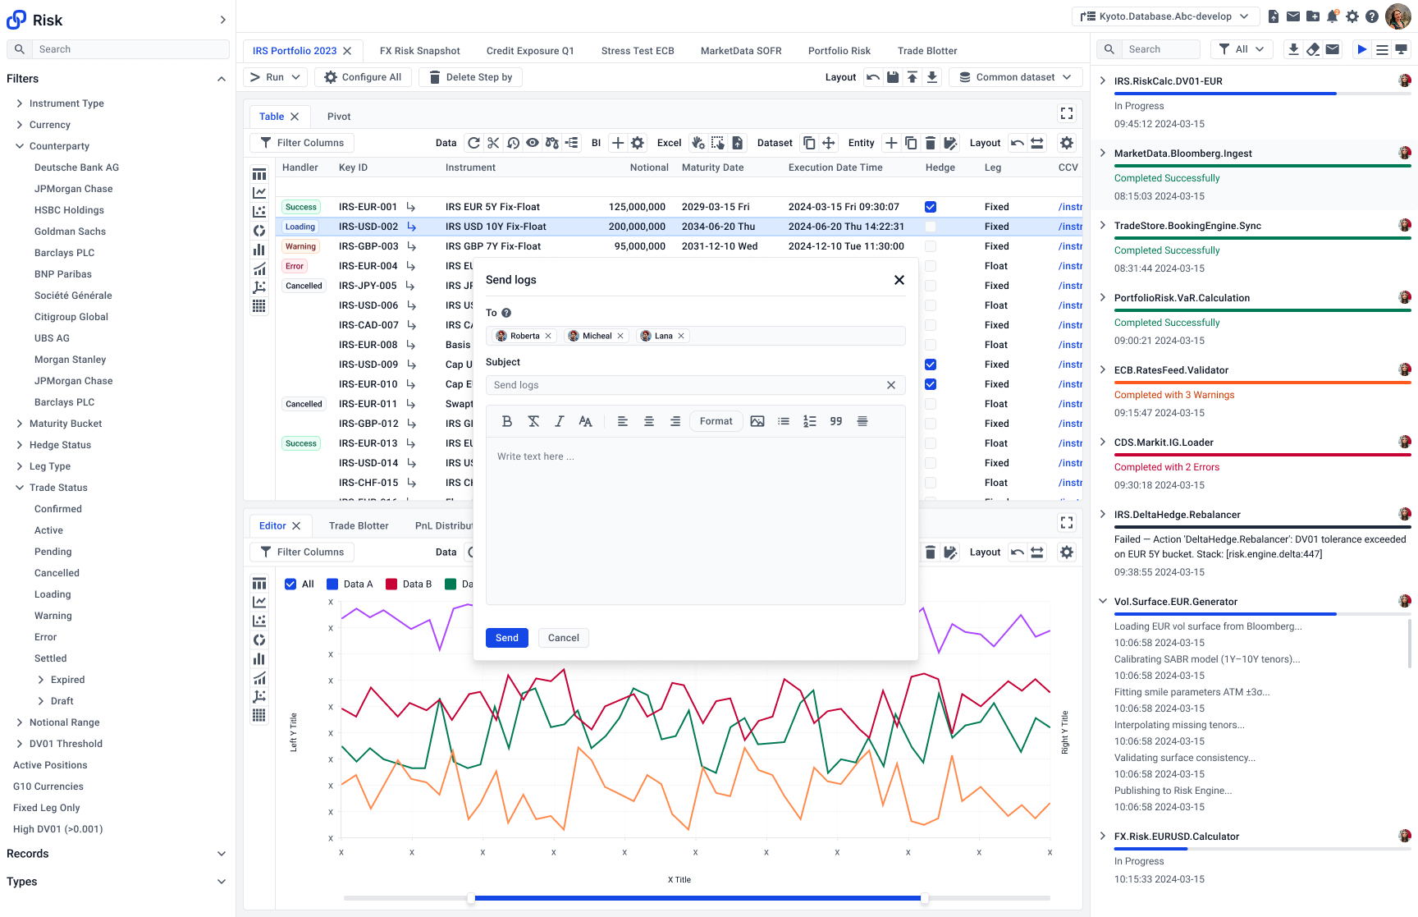This screenshot has height=917, width=1418.
Task: Click notifications bell in top bar
Action: [x=1333, y=16]
